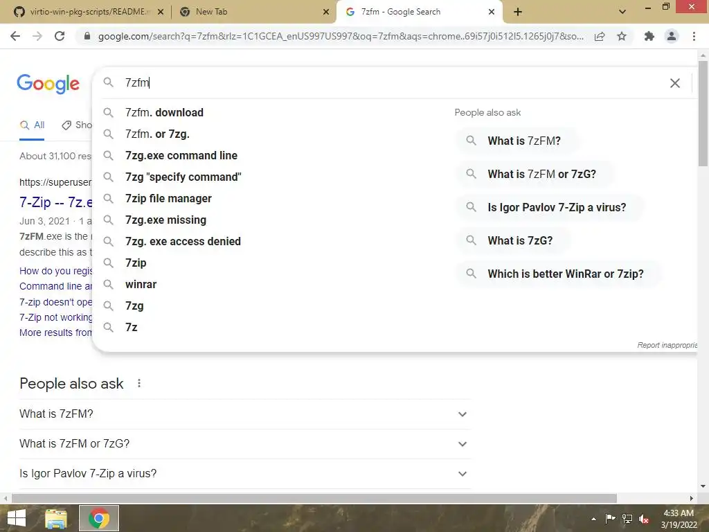Choose suggestion 7zg.exe command line
This screenshot has height=532, width=709.
[271, 156]
